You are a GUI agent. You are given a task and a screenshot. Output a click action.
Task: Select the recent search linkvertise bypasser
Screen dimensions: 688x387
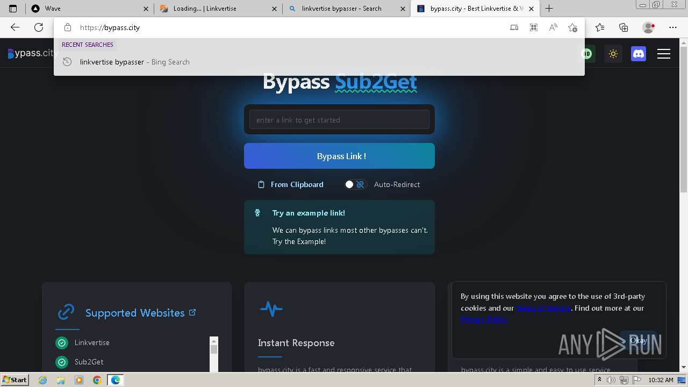click(319, 62)
